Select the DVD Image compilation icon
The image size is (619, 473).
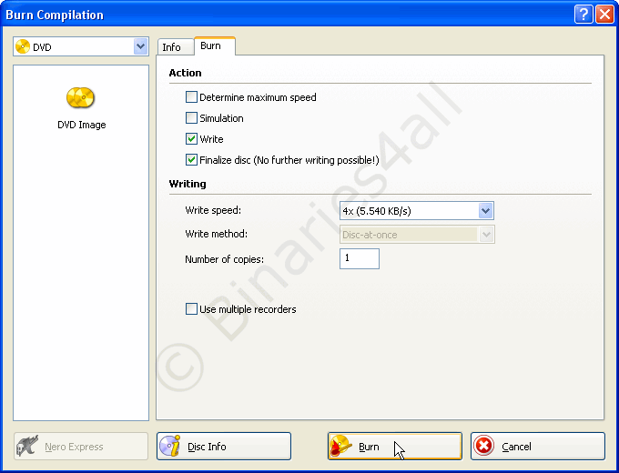(80, 98)
